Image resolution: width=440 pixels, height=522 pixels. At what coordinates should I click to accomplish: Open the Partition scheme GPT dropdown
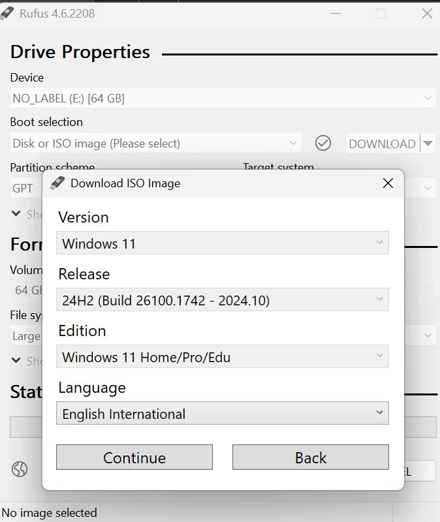coord(26,188)
